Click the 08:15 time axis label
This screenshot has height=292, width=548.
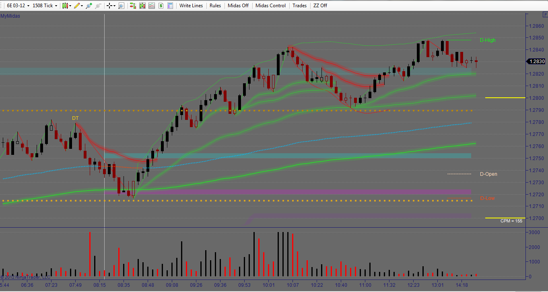pos(100,285)
